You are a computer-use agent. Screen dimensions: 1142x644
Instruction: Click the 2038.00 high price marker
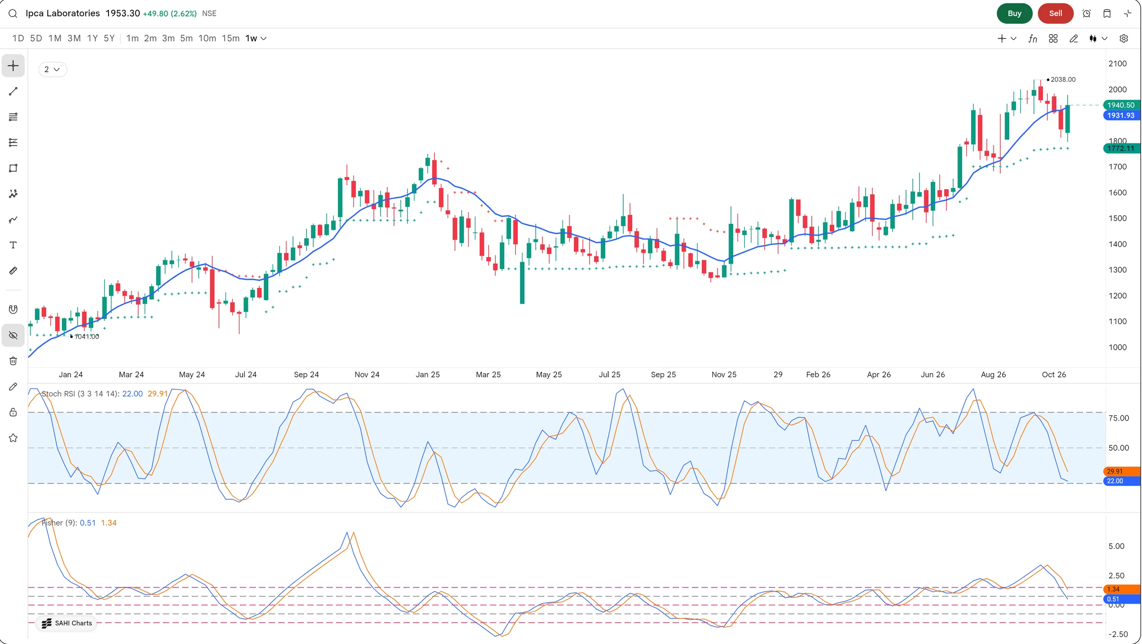pyautogui.click(x=1062, y=80)
